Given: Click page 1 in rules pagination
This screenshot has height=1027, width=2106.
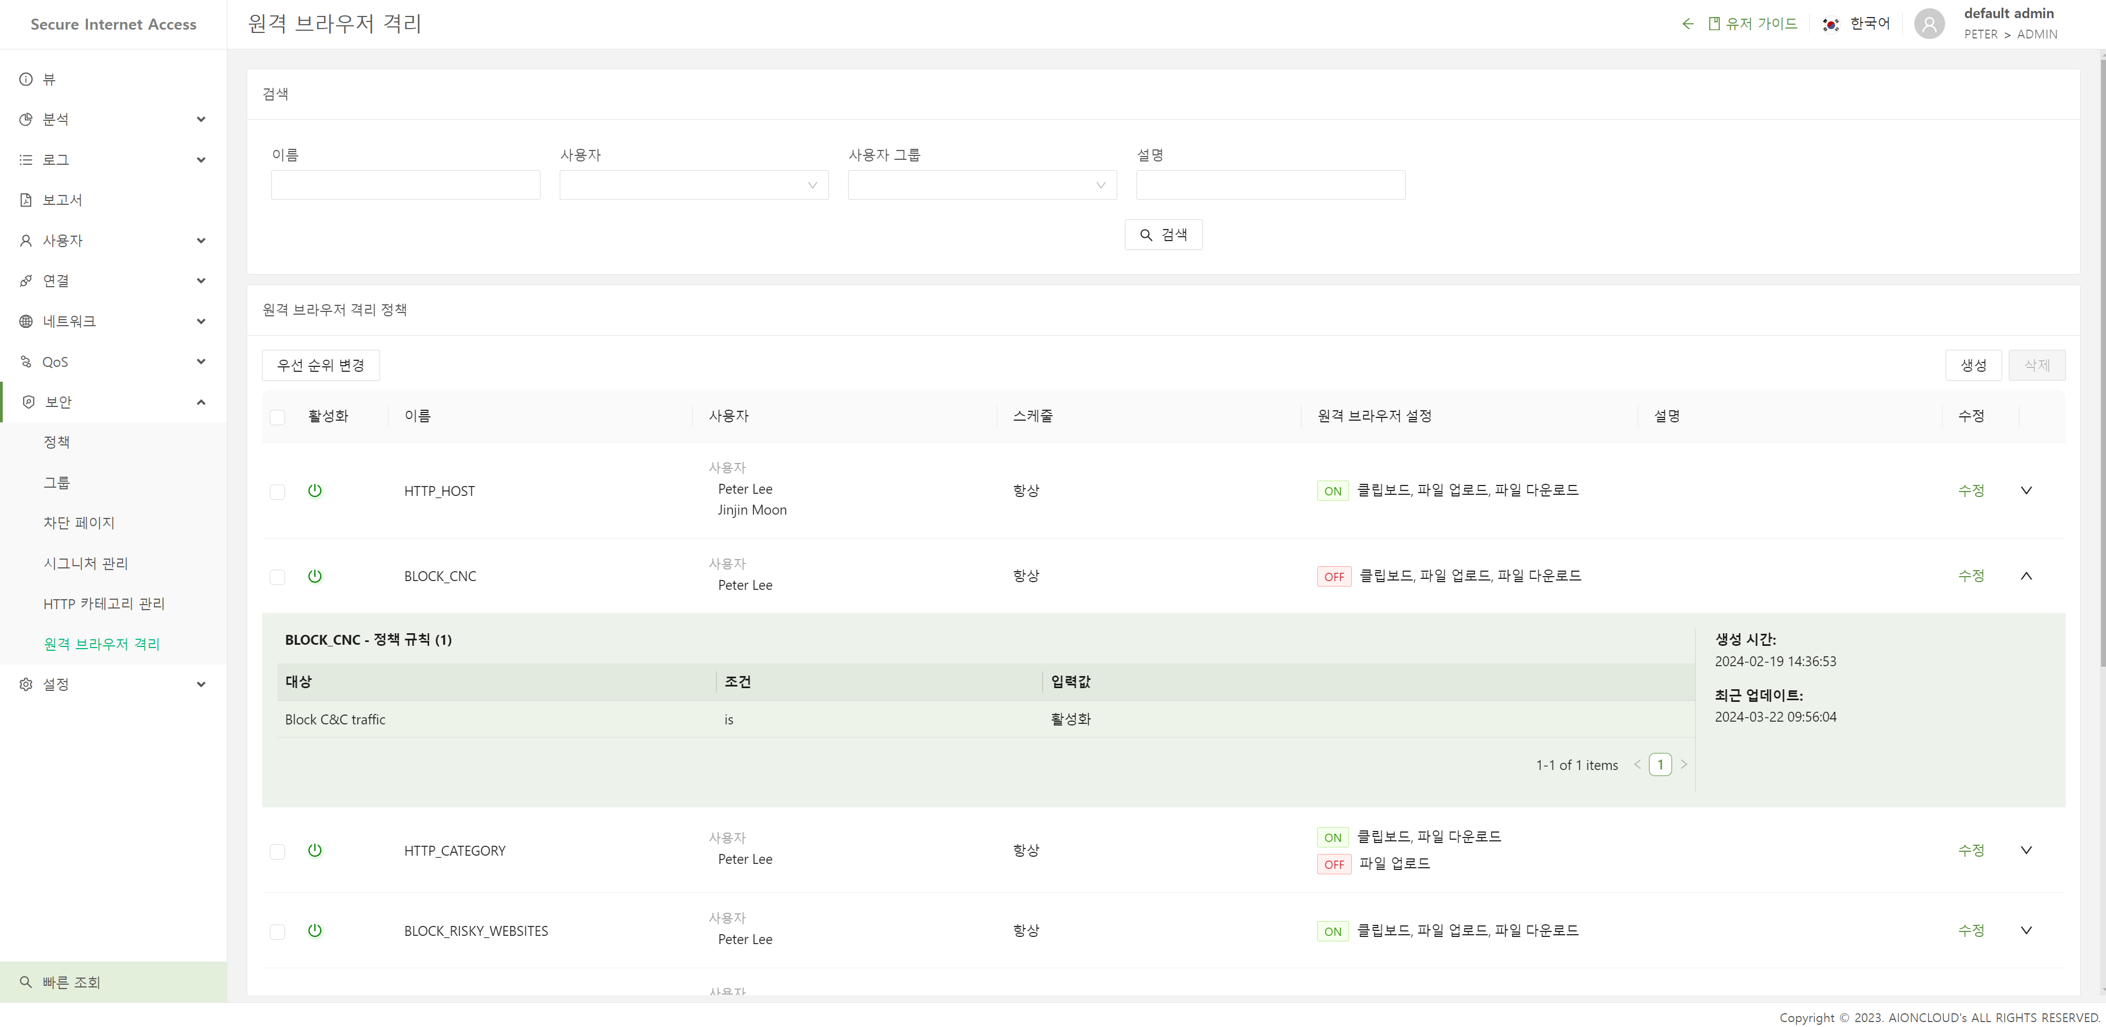Looking at the screenshot, I should click(x=1661, y=764).
